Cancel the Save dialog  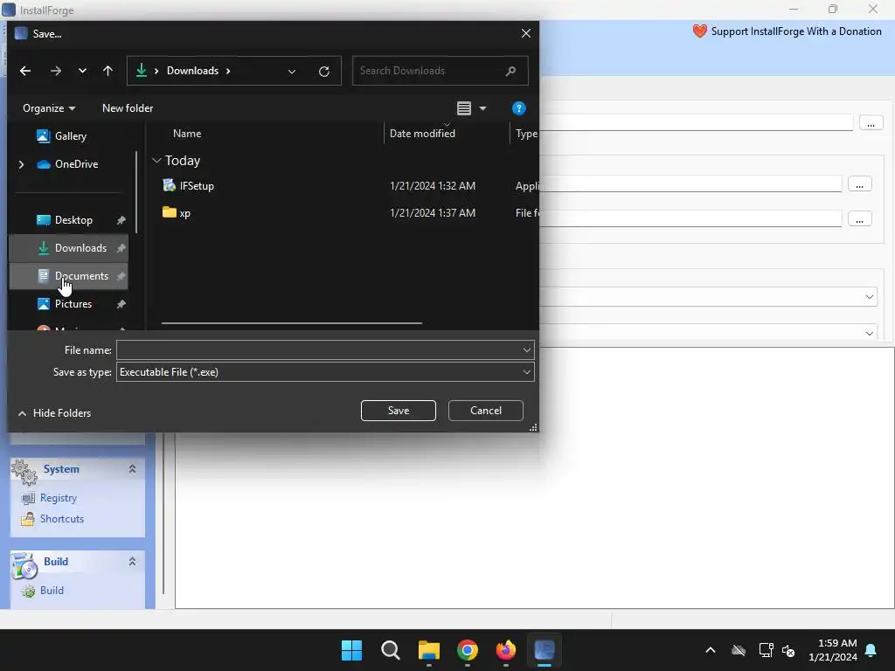pyautogui.click(x=486, y=411)
